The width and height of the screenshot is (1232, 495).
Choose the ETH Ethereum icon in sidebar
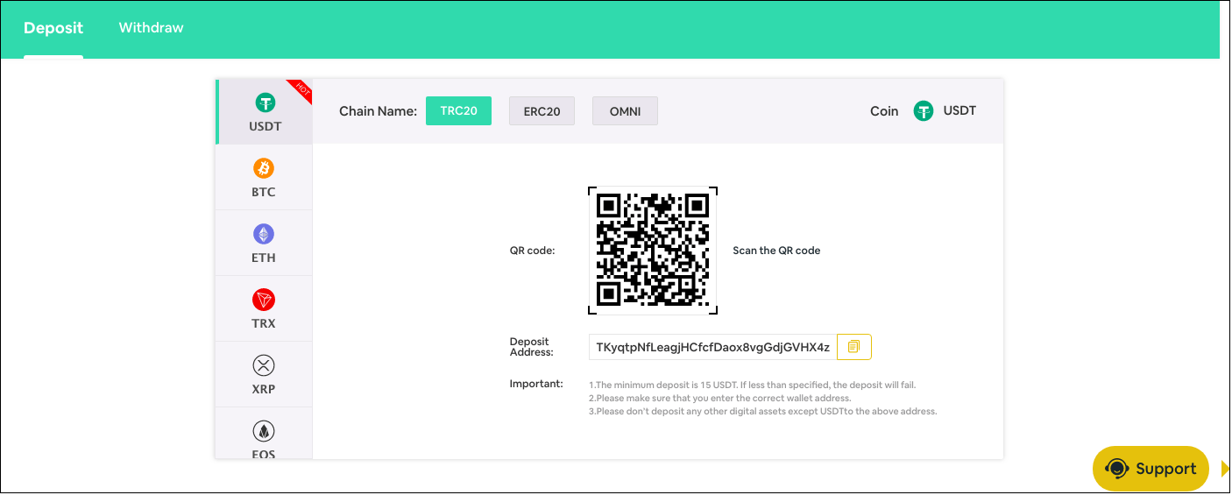pos(264,234)
